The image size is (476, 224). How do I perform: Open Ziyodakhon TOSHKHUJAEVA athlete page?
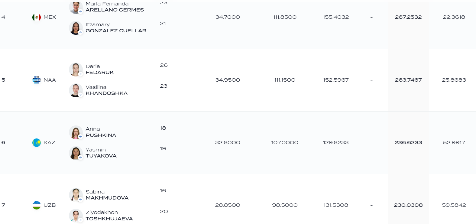click(x=109, y=216)
